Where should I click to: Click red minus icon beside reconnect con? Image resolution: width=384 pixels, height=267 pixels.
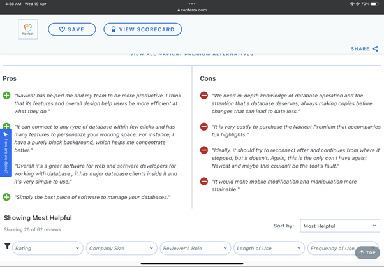(204, 150)
